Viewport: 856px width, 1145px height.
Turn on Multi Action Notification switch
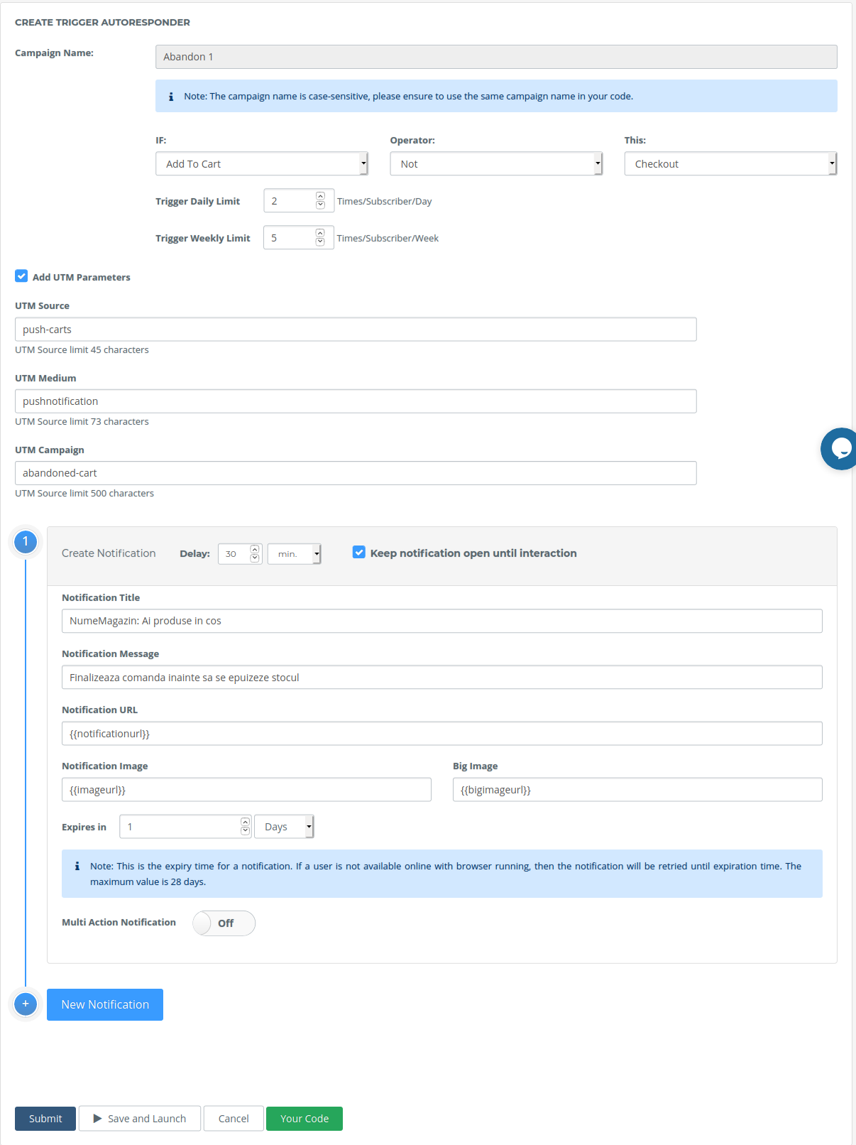coord(224,923)
